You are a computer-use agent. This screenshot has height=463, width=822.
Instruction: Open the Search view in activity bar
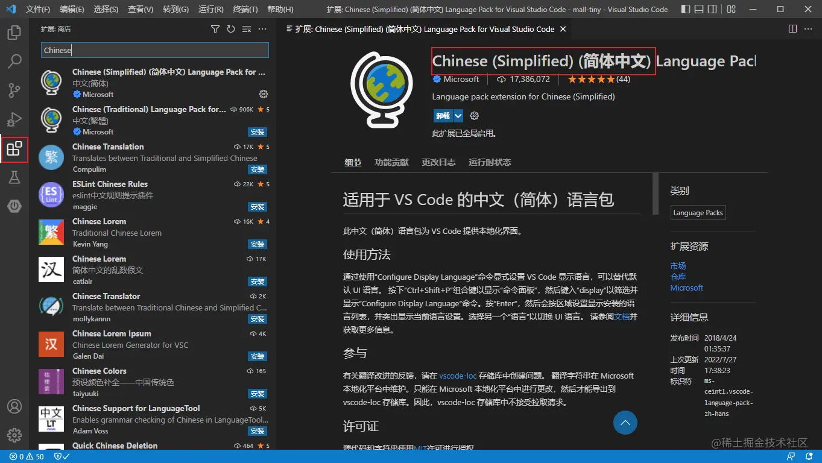[14, 61]
